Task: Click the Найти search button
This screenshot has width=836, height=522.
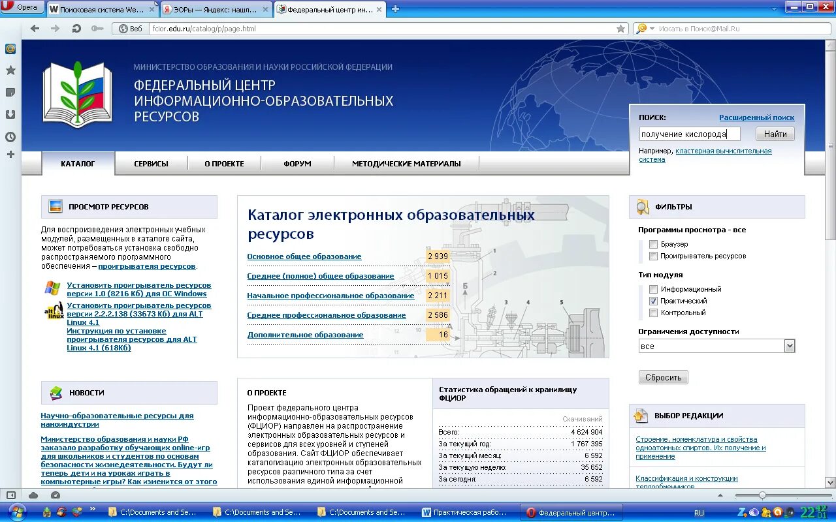Action: click(x=775, y=134)
